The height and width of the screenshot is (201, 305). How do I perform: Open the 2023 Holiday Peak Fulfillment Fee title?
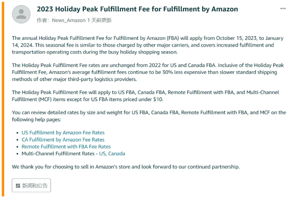point(137,9)
